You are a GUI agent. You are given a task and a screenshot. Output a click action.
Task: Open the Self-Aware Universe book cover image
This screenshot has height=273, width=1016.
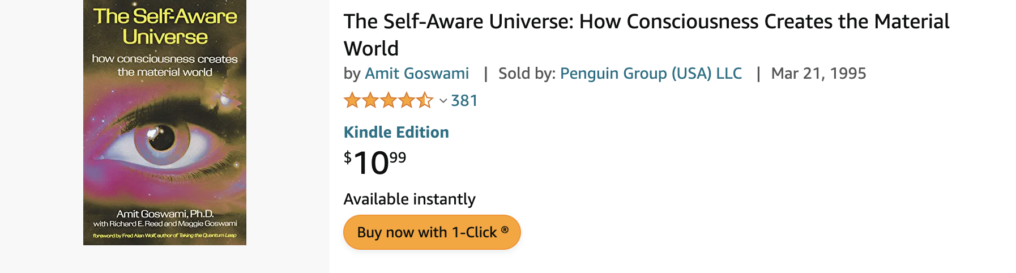coord(165,122)
